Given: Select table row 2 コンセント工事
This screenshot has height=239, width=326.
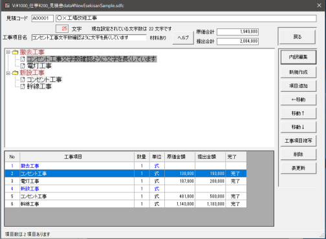Looking at the screenshot, I should [125, 174].
